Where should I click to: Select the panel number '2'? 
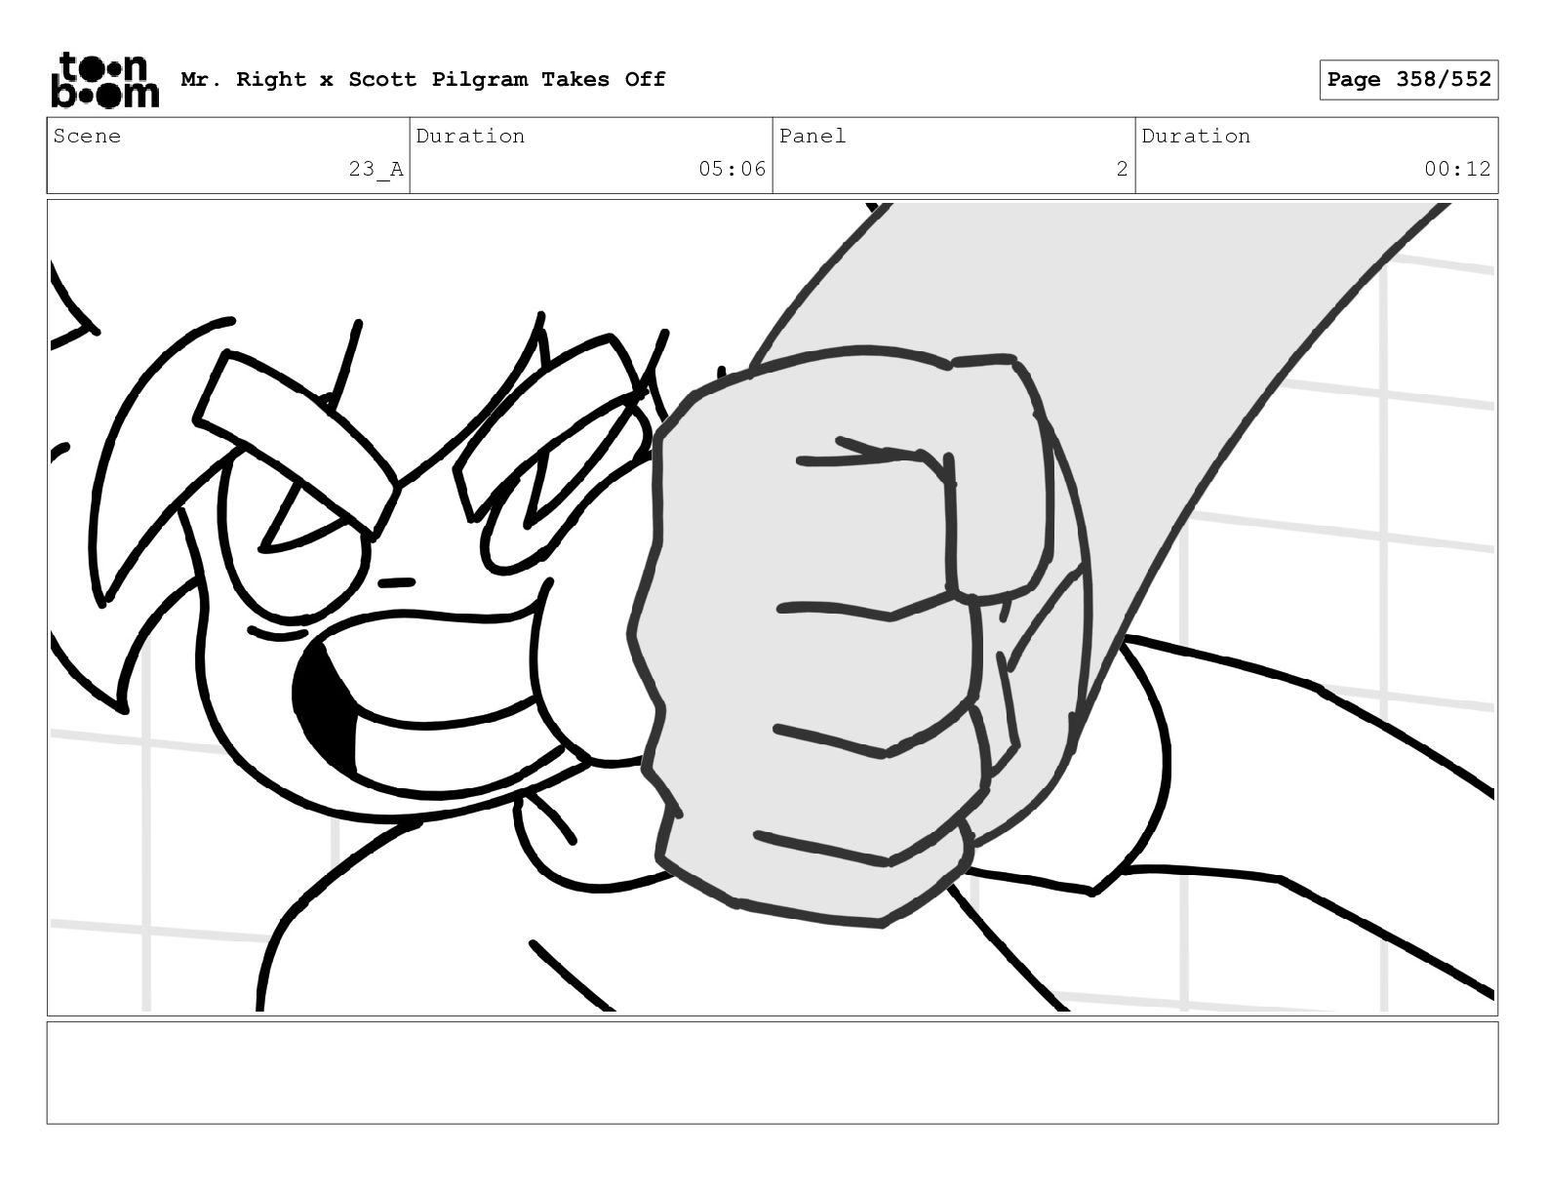click(x=1122, y=169)
